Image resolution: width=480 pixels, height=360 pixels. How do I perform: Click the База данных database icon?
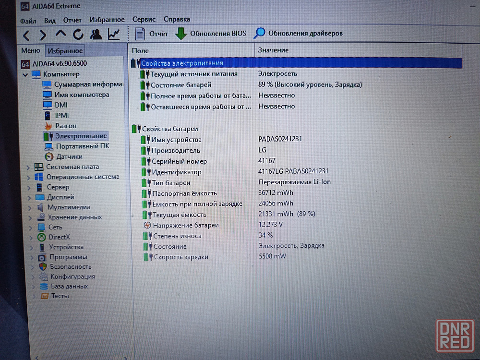pos(44,287)
